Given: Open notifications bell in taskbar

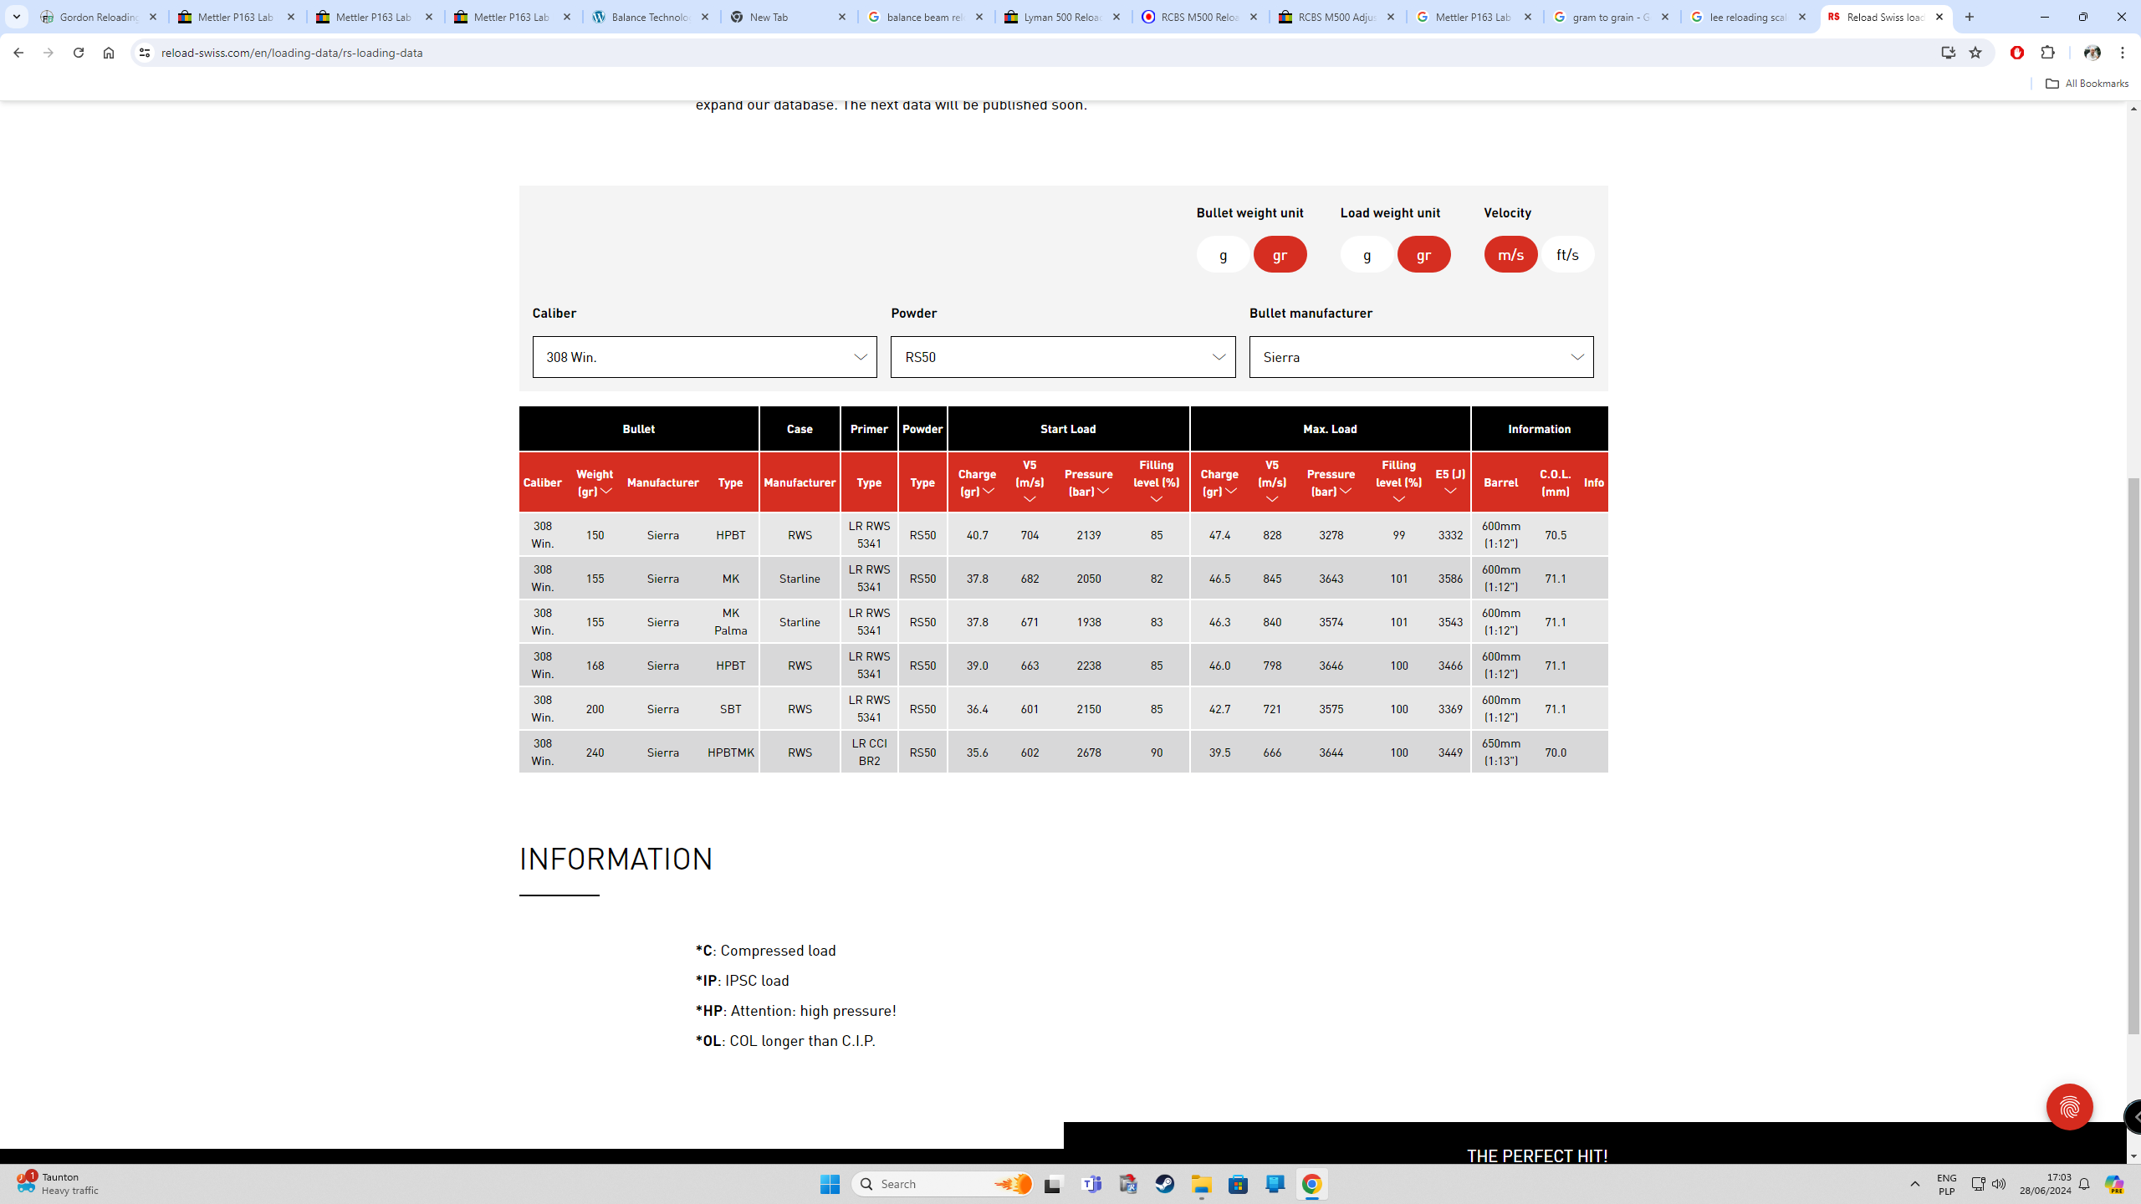Looking at the screenshot, I should click(2084, 1184).
